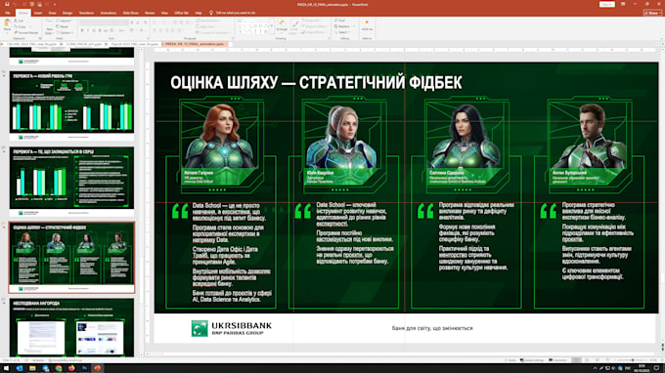This screenshot has height=373, width=665.
Task: Click the quote text 'Програма відповідає реальним'
Action: coord(476,211)
